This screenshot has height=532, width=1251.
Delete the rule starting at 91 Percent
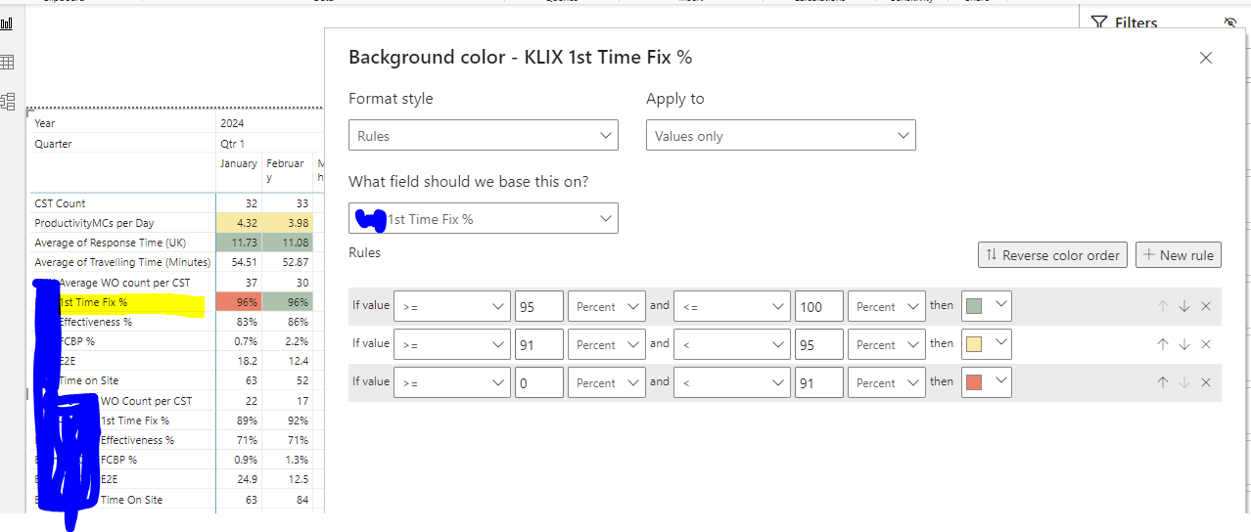(x=1206, y=344)
